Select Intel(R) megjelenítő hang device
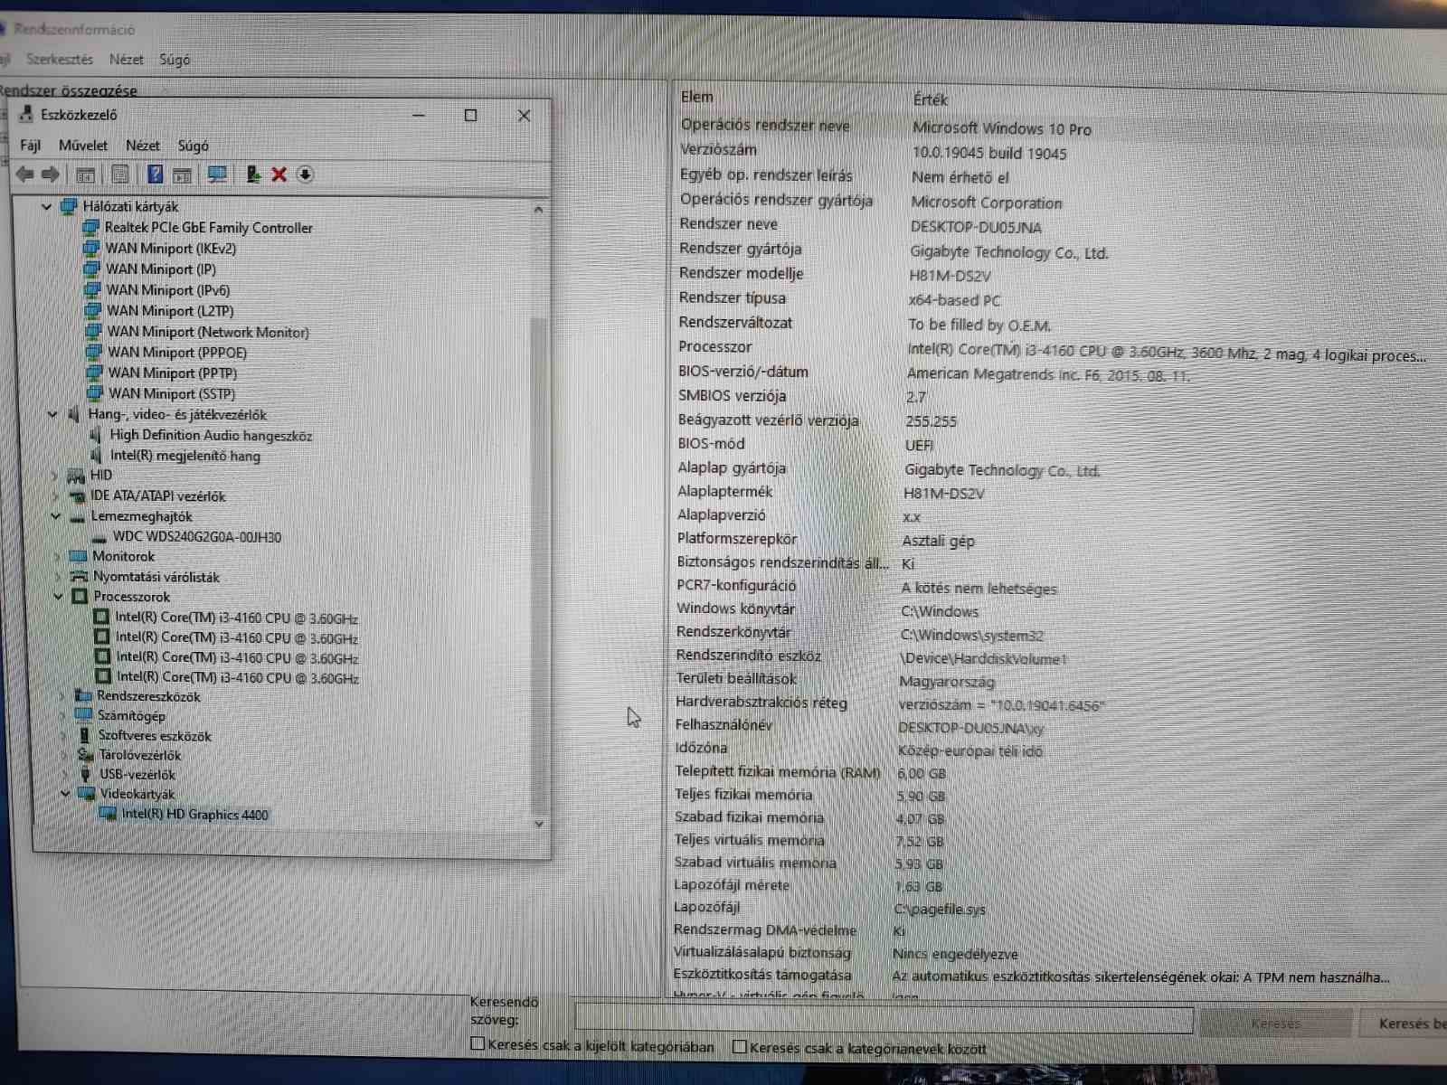This screenshot has width=1447, height=1085. [185, 456]
